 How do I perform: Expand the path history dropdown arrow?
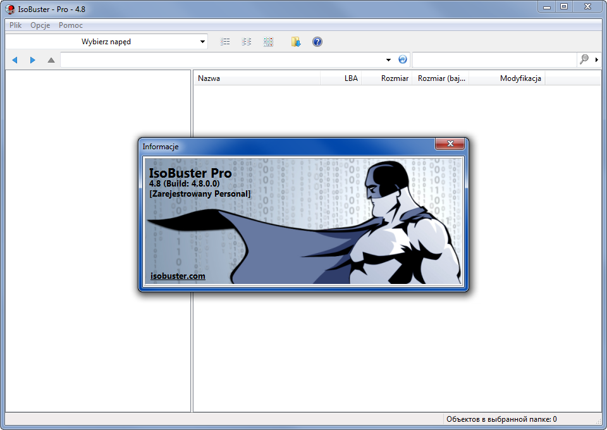tap(388, 60)
